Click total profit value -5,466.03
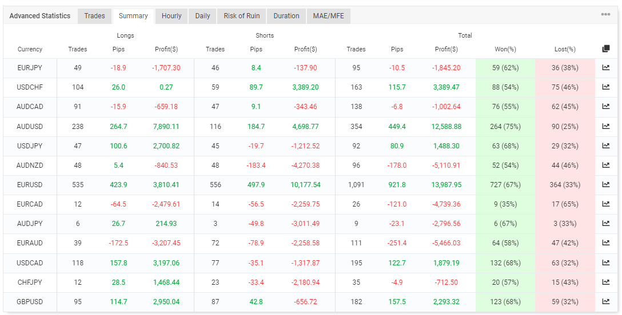The width and height of the screenshot is (622, 315). click(x=446, y=243)
